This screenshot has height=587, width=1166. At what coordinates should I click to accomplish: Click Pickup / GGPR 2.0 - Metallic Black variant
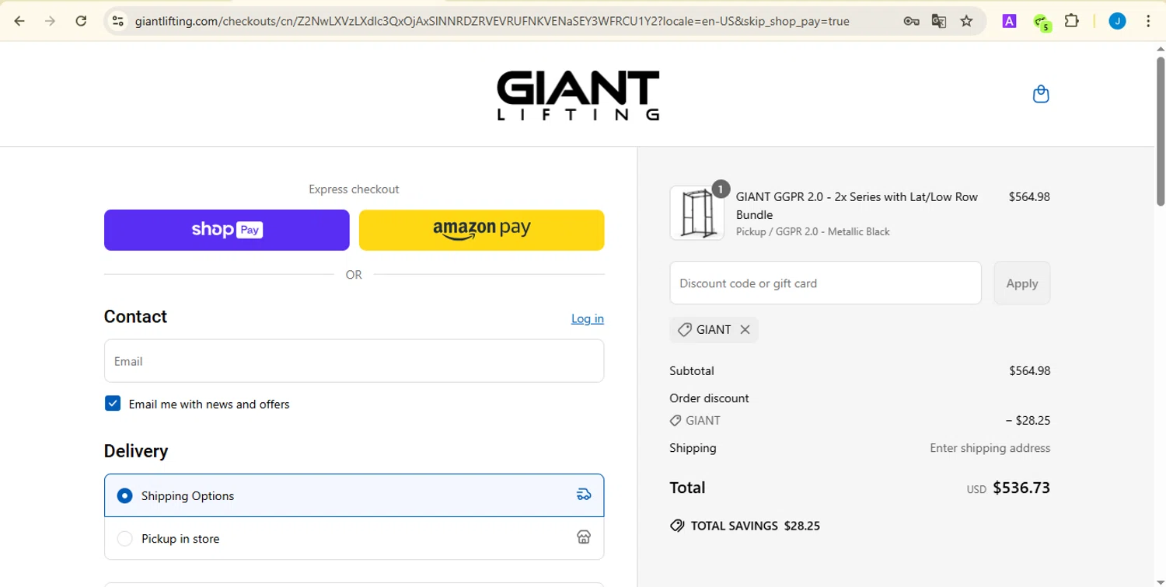813,231
